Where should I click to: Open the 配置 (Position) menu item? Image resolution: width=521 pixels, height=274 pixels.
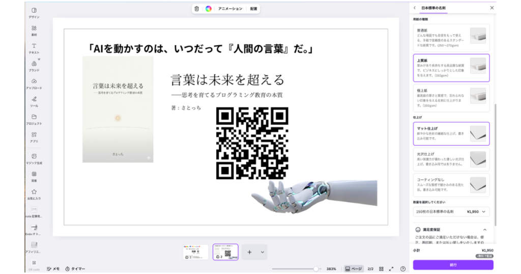click(253, 9)
